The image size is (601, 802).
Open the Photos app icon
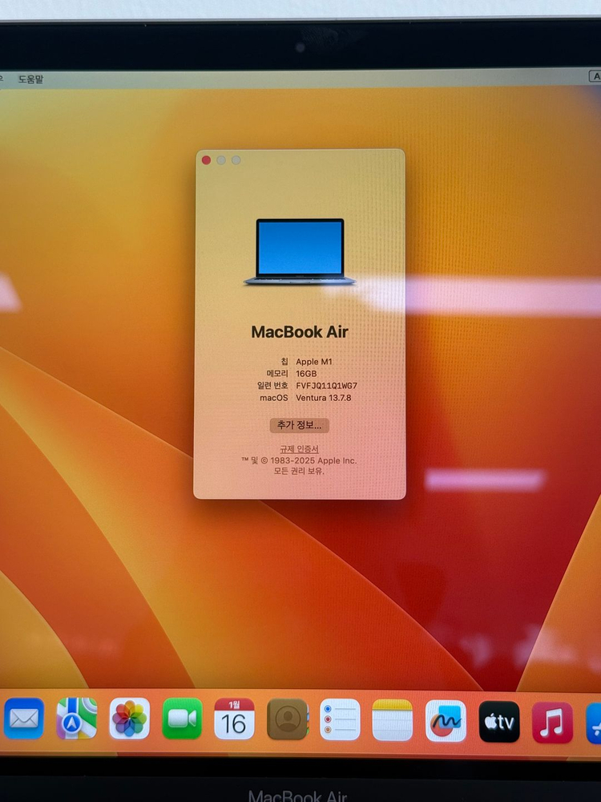[130, 719]
